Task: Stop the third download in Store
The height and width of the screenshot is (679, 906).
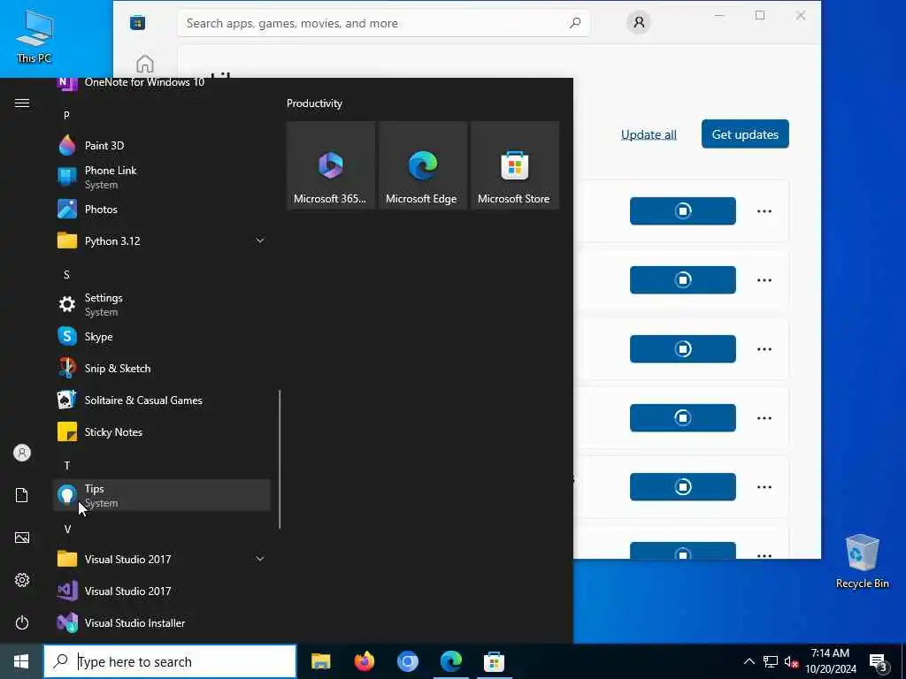Action: (x=682, y=348)
